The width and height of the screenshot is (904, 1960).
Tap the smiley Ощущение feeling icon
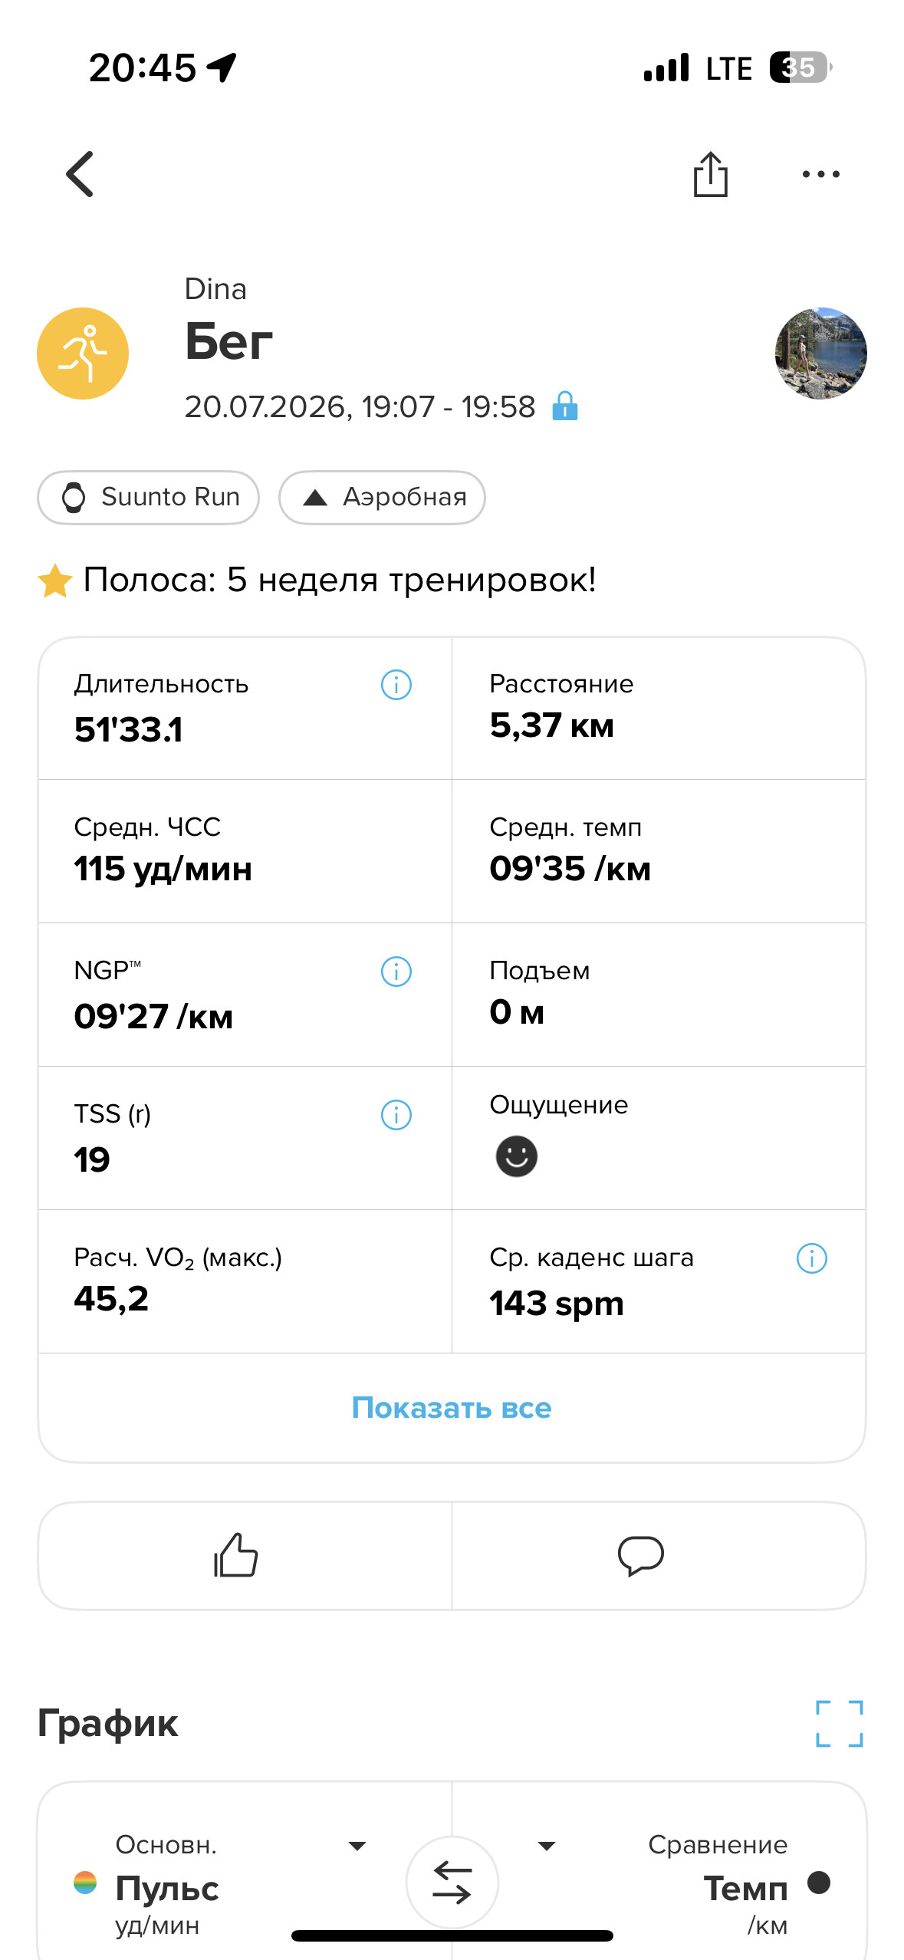517,1156
